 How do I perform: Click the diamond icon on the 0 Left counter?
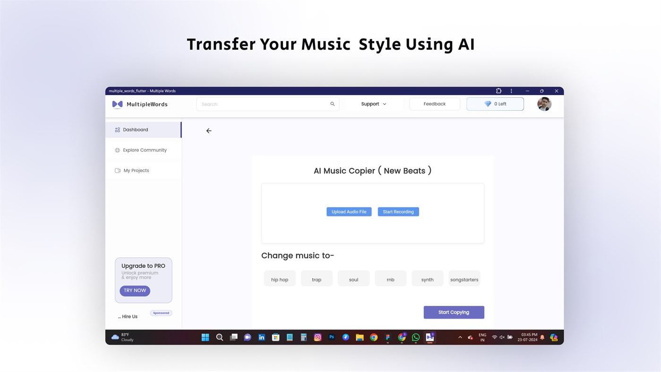(x=488, y=104)
